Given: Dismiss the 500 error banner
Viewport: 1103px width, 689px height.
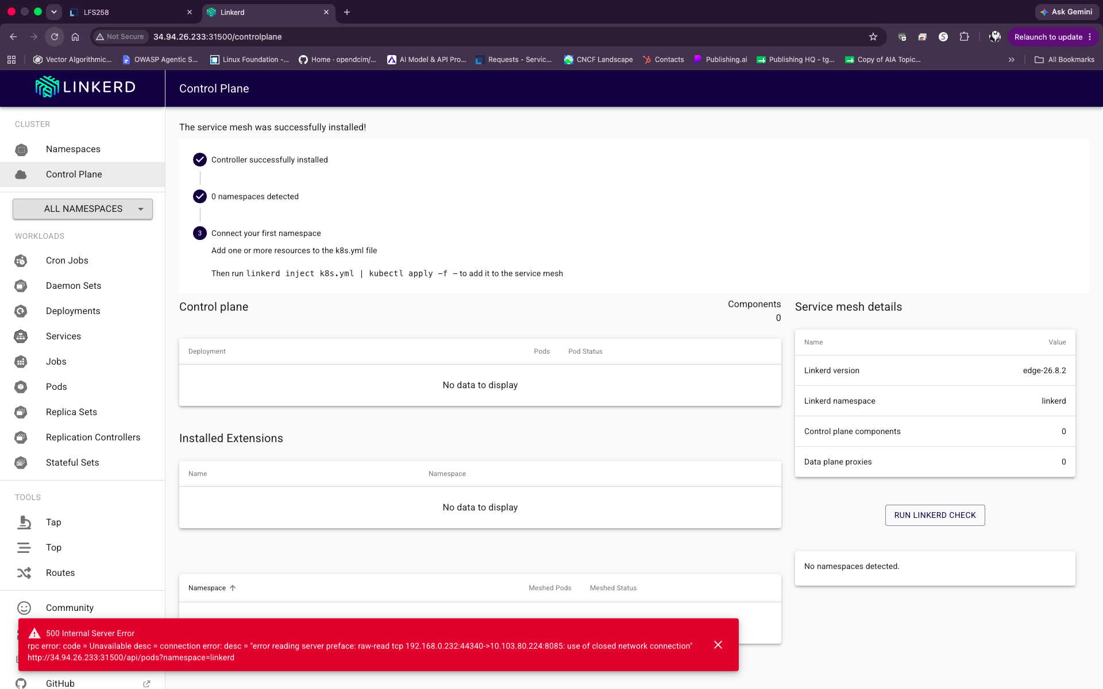Looking at the screenshot, I should (x=718, y=645).
